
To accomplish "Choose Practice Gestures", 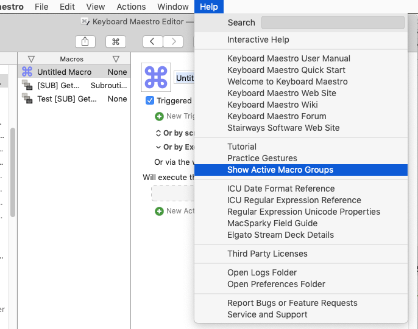I will coord(301,158).
